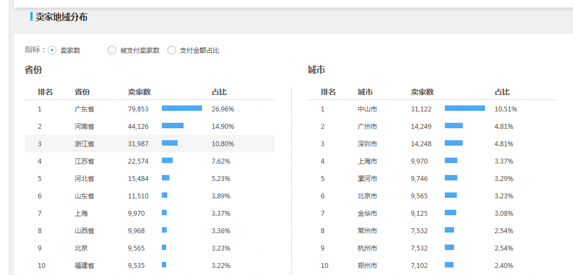Click the 7.62% share value

tap(221, 161)
